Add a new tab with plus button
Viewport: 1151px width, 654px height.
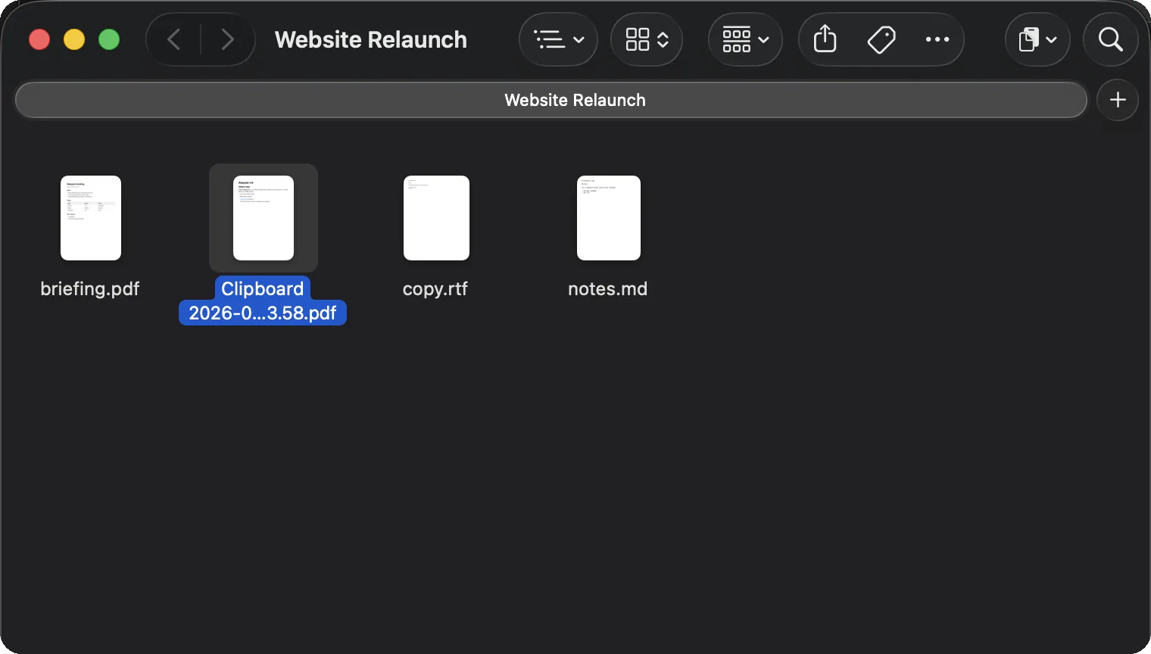(x=1118, y=100)
